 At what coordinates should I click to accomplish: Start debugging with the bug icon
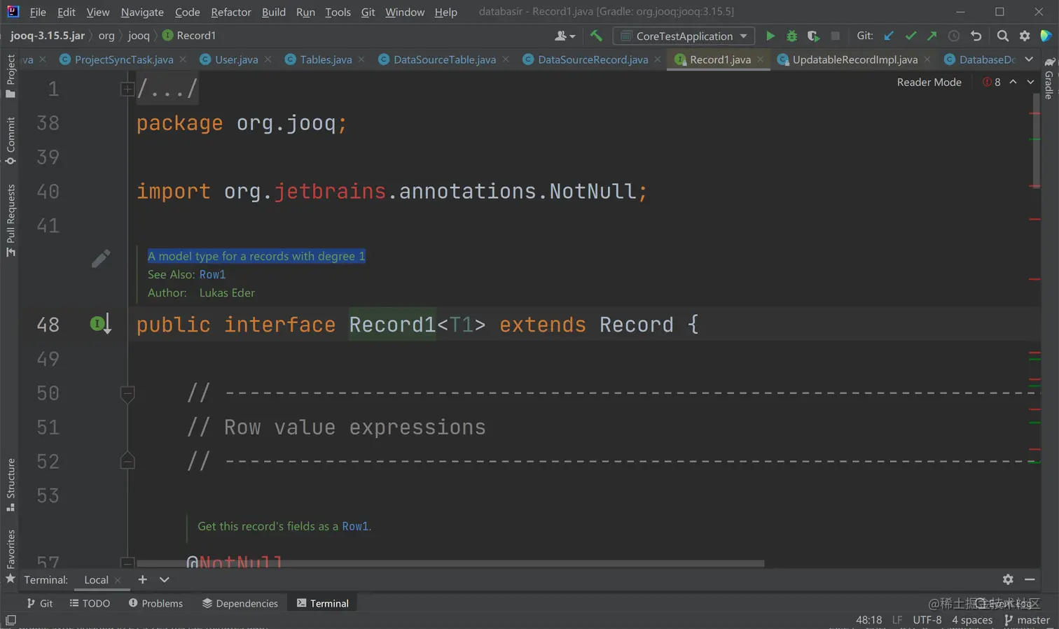click(x=791, y=36)
